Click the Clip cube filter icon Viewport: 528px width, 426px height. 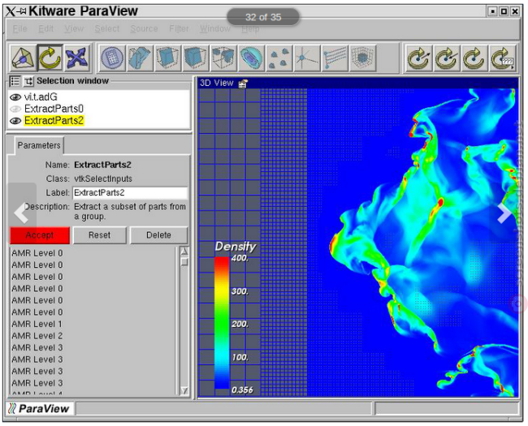point(167,58)
